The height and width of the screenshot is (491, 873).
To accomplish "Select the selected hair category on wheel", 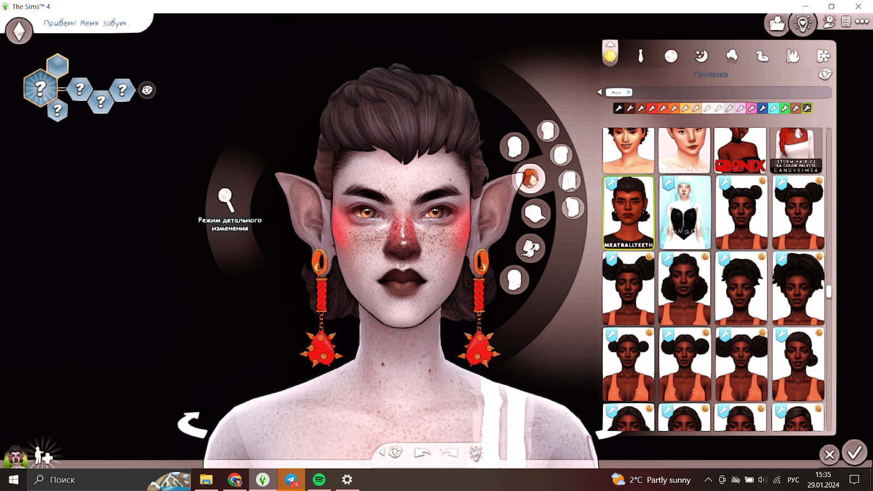I will 530,178.
